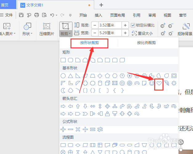Select the division formula shape
Viewport: 193px width, 154px height.
[x=85, y=129]
